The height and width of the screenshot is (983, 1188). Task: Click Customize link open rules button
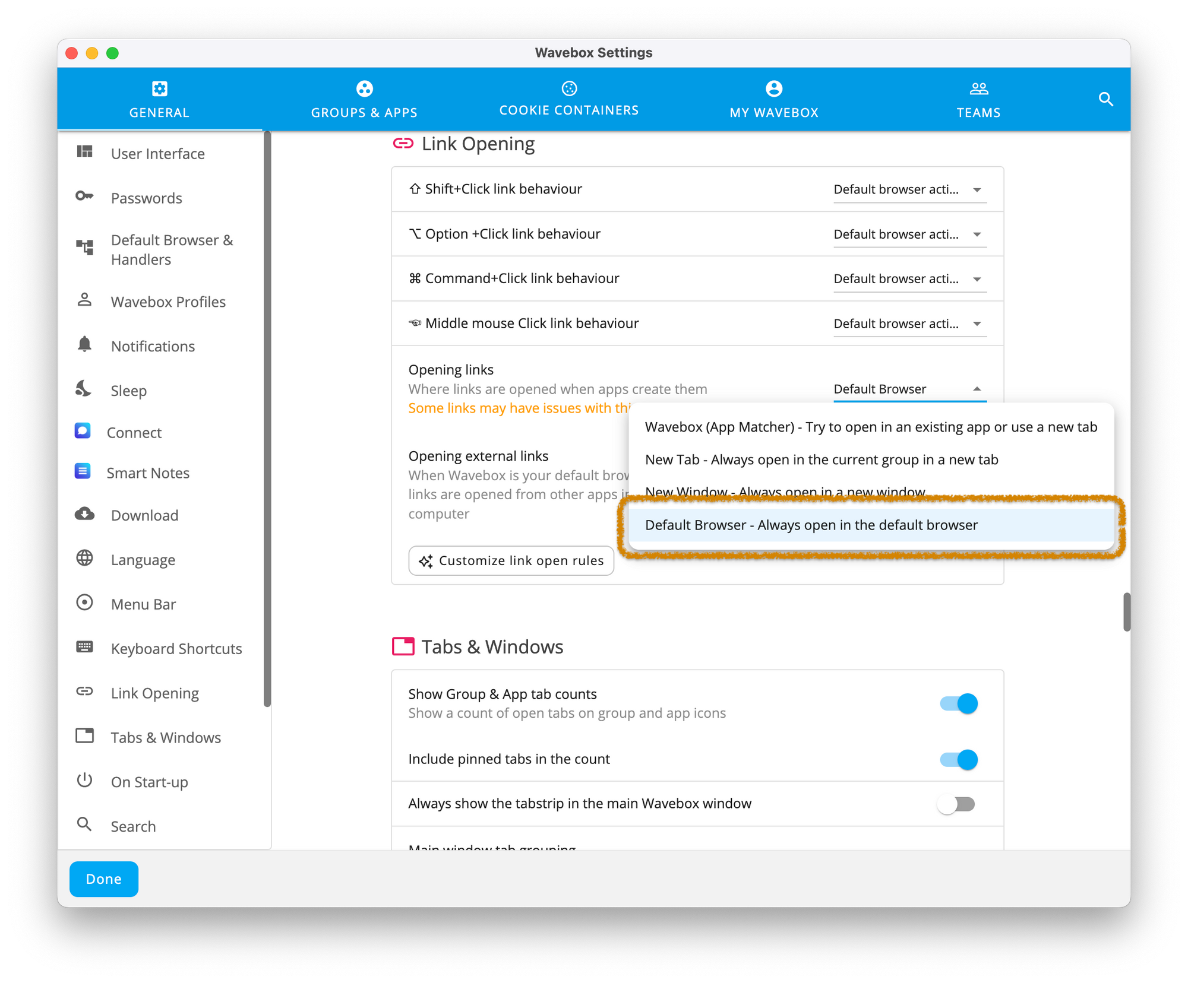tap(511, 560)
